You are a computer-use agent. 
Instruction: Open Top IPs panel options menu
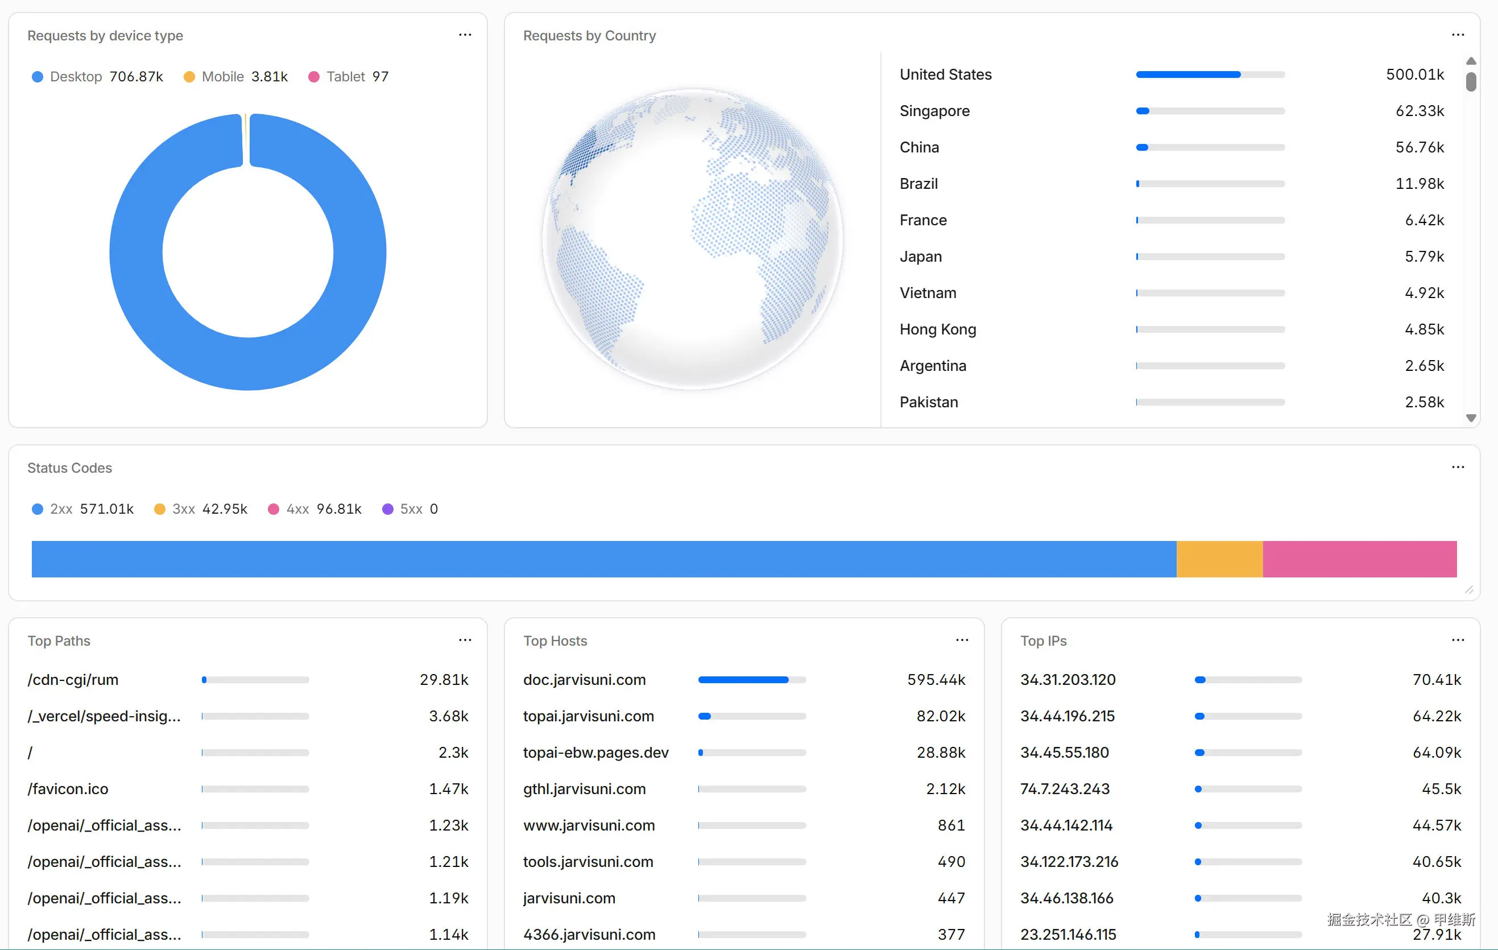click(x=1458, y=639)
